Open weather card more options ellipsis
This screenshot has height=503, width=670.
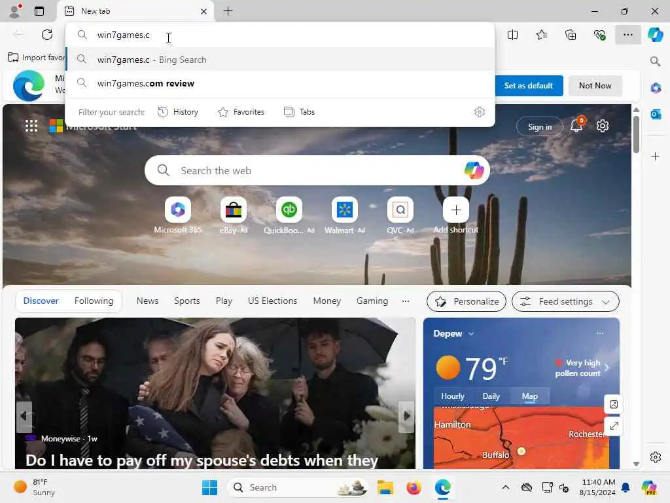600,333
